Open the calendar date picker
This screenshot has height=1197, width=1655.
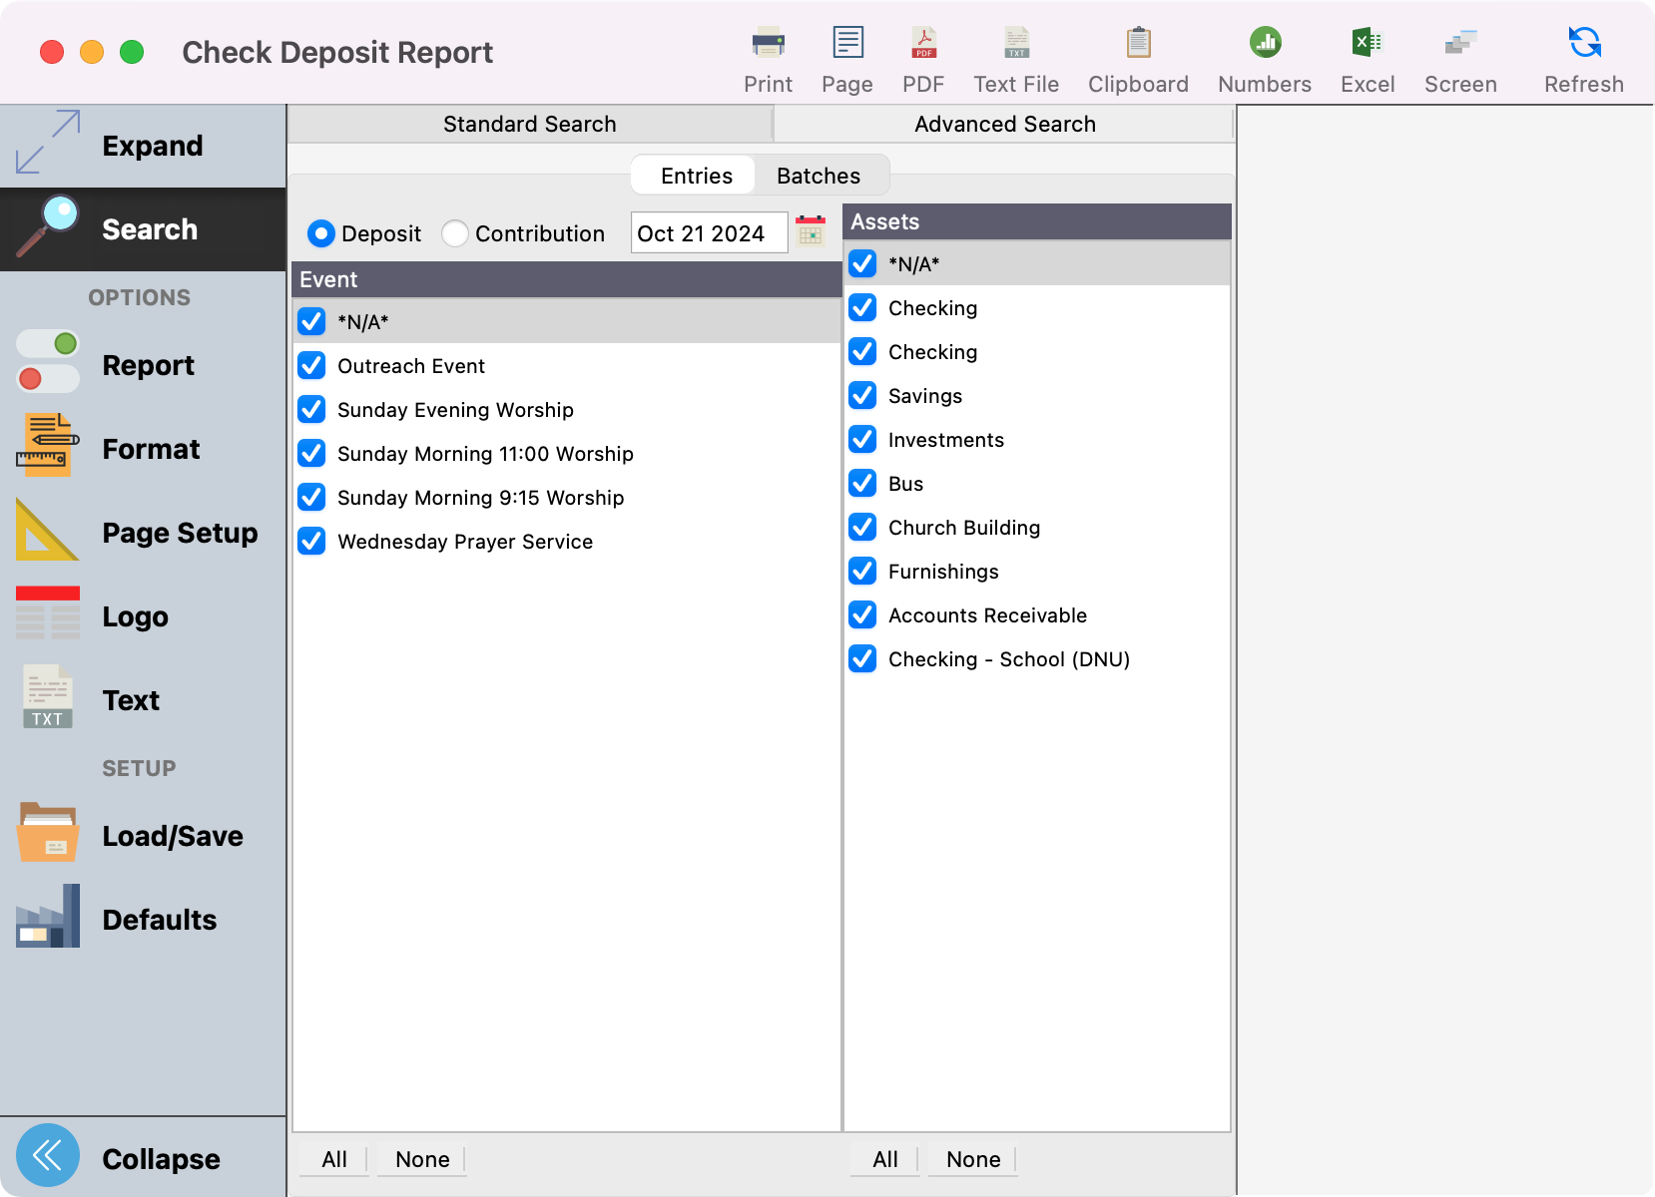811,231
